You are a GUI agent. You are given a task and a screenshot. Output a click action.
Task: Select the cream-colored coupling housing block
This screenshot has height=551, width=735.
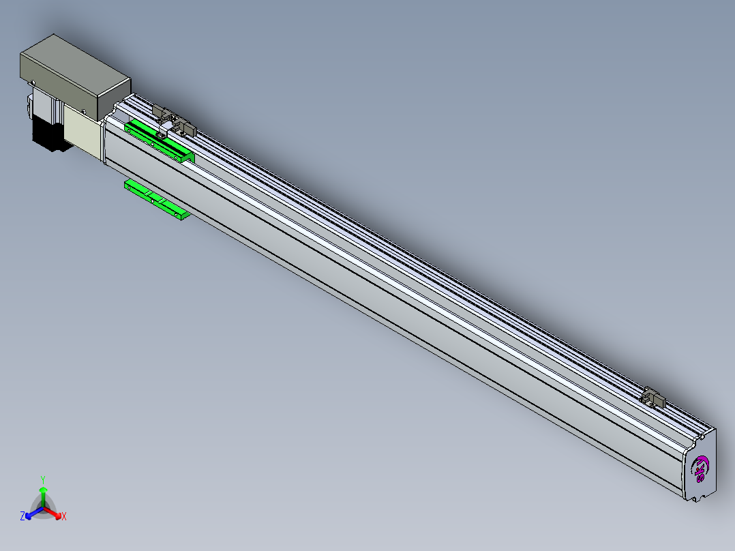[83, 133]
